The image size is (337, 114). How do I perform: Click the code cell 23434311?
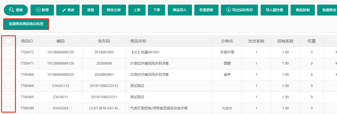click(x=61, y=97)
